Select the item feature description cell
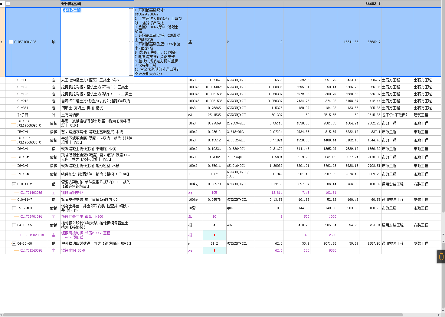The height and width of the screenshot is (317, 445). [x=161, y=42]
